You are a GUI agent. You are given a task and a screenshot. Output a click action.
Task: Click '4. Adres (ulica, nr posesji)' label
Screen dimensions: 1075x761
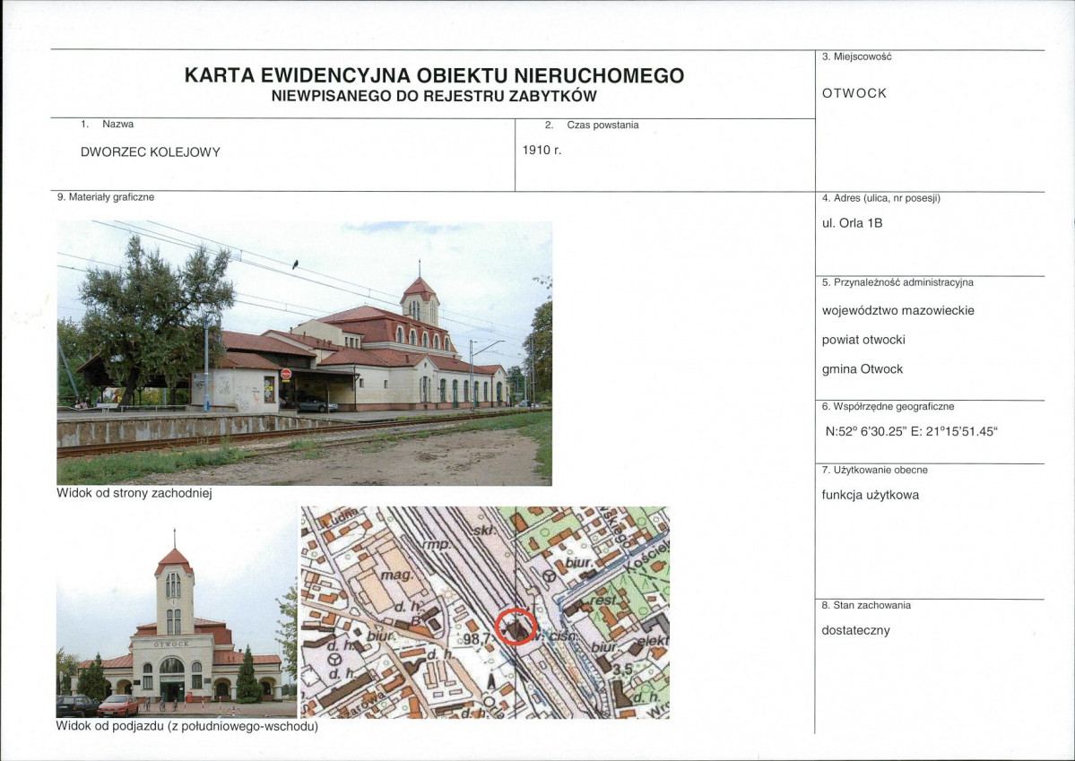coord(881,199)
